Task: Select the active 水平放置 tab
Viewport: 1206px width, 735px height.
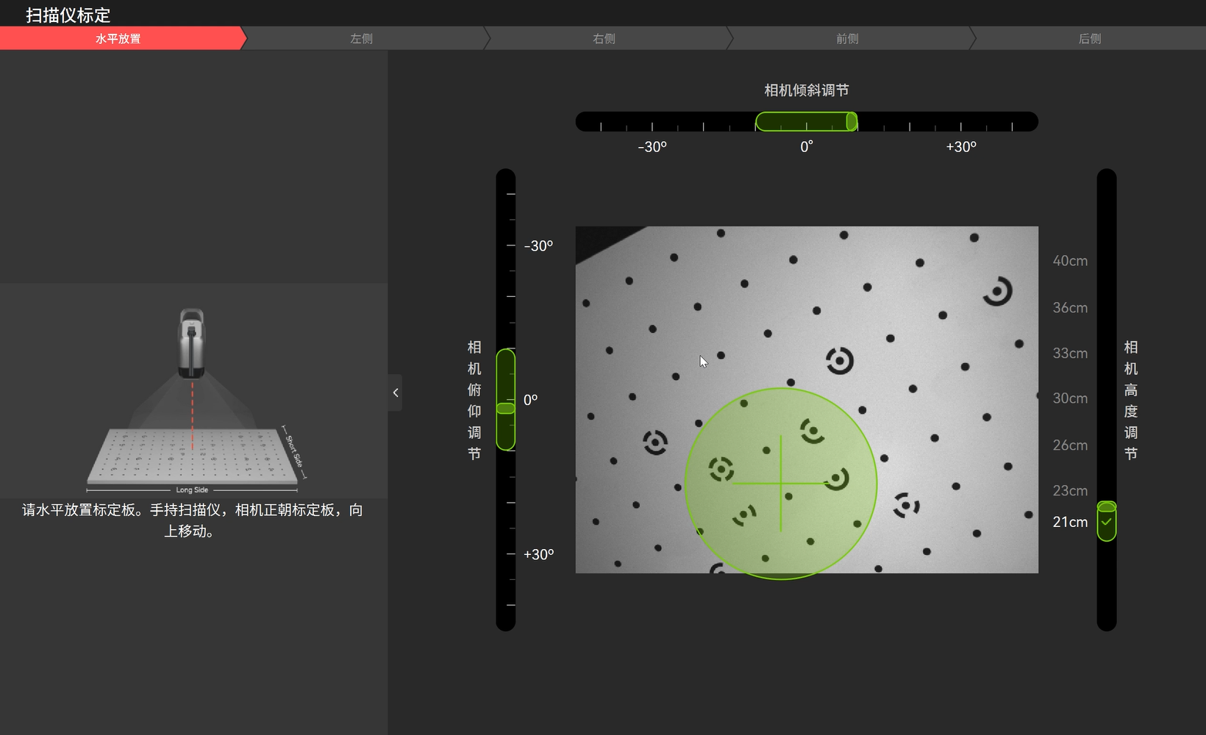Action: pyautogui.click(x=118, y=39)
